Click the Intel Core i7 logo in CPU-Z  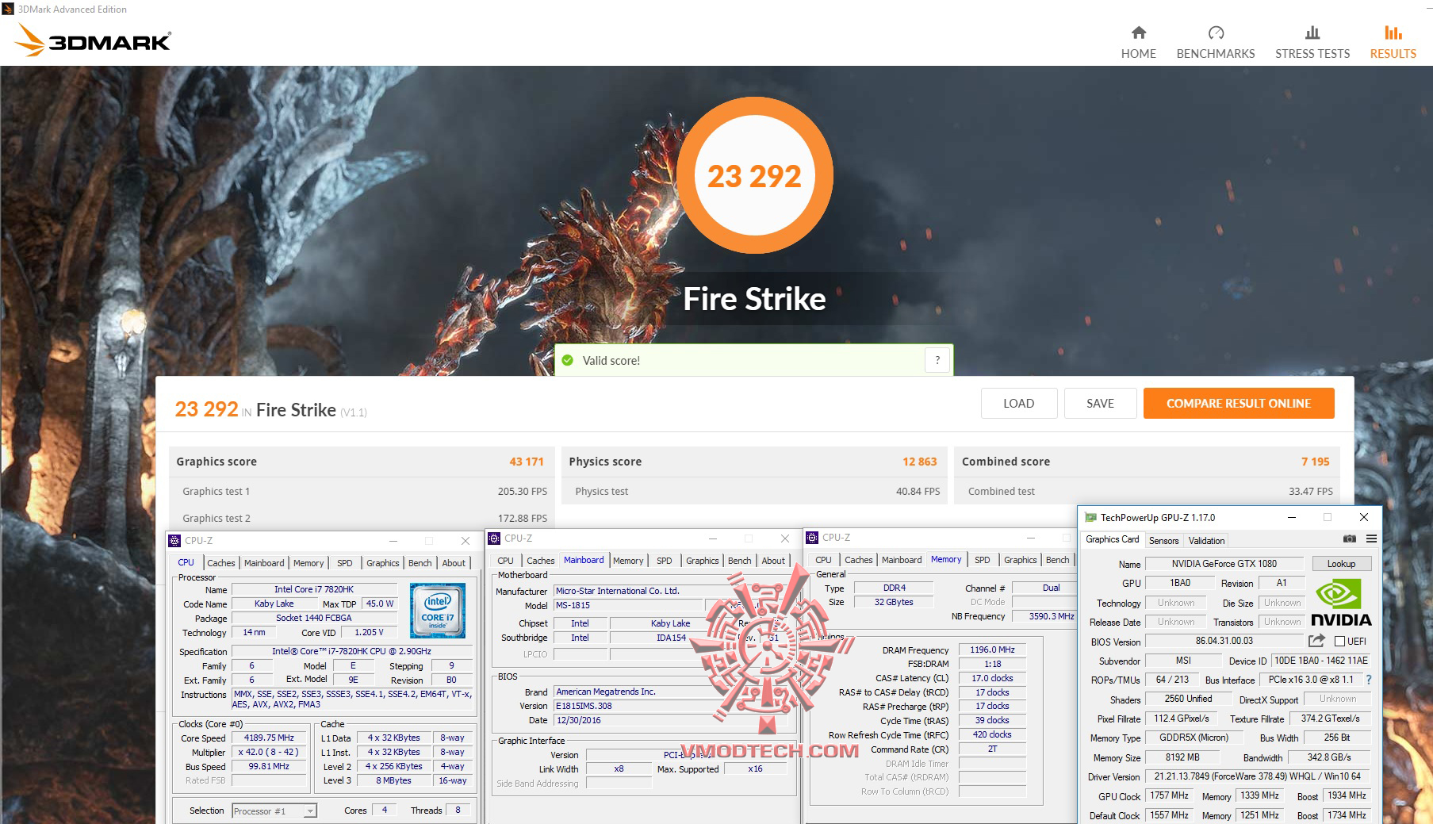(437, 611)
